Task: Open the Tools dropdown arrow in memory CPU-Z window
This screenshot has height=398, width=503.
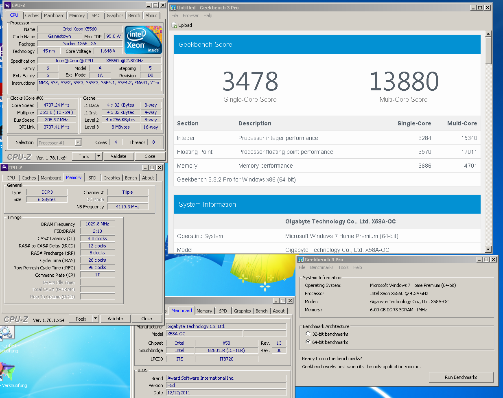Action: [x=95, y=319]
